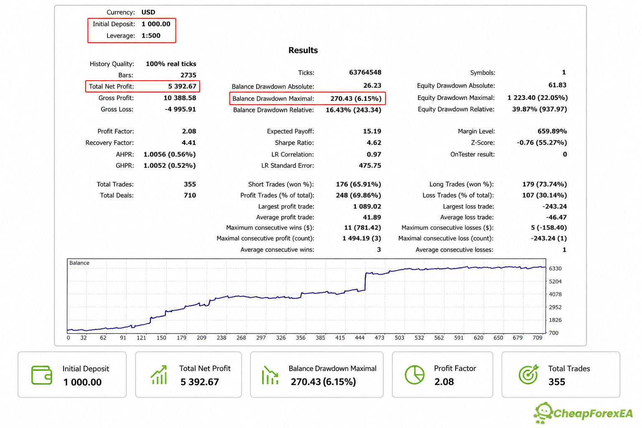Viewport: 642px width, 428px height.
Task: Select the Average consecutive losses value 1
Action: [564, 250]
